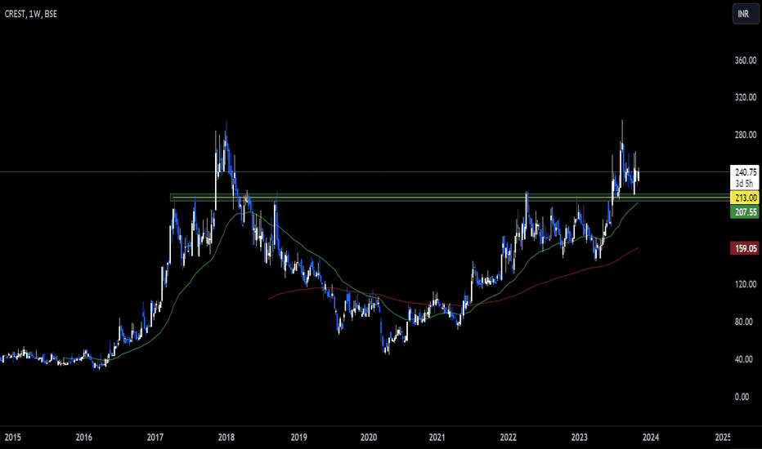Click the 120.00 price axis label
Screen dimensions: 762x449
(x=746, y=284)
